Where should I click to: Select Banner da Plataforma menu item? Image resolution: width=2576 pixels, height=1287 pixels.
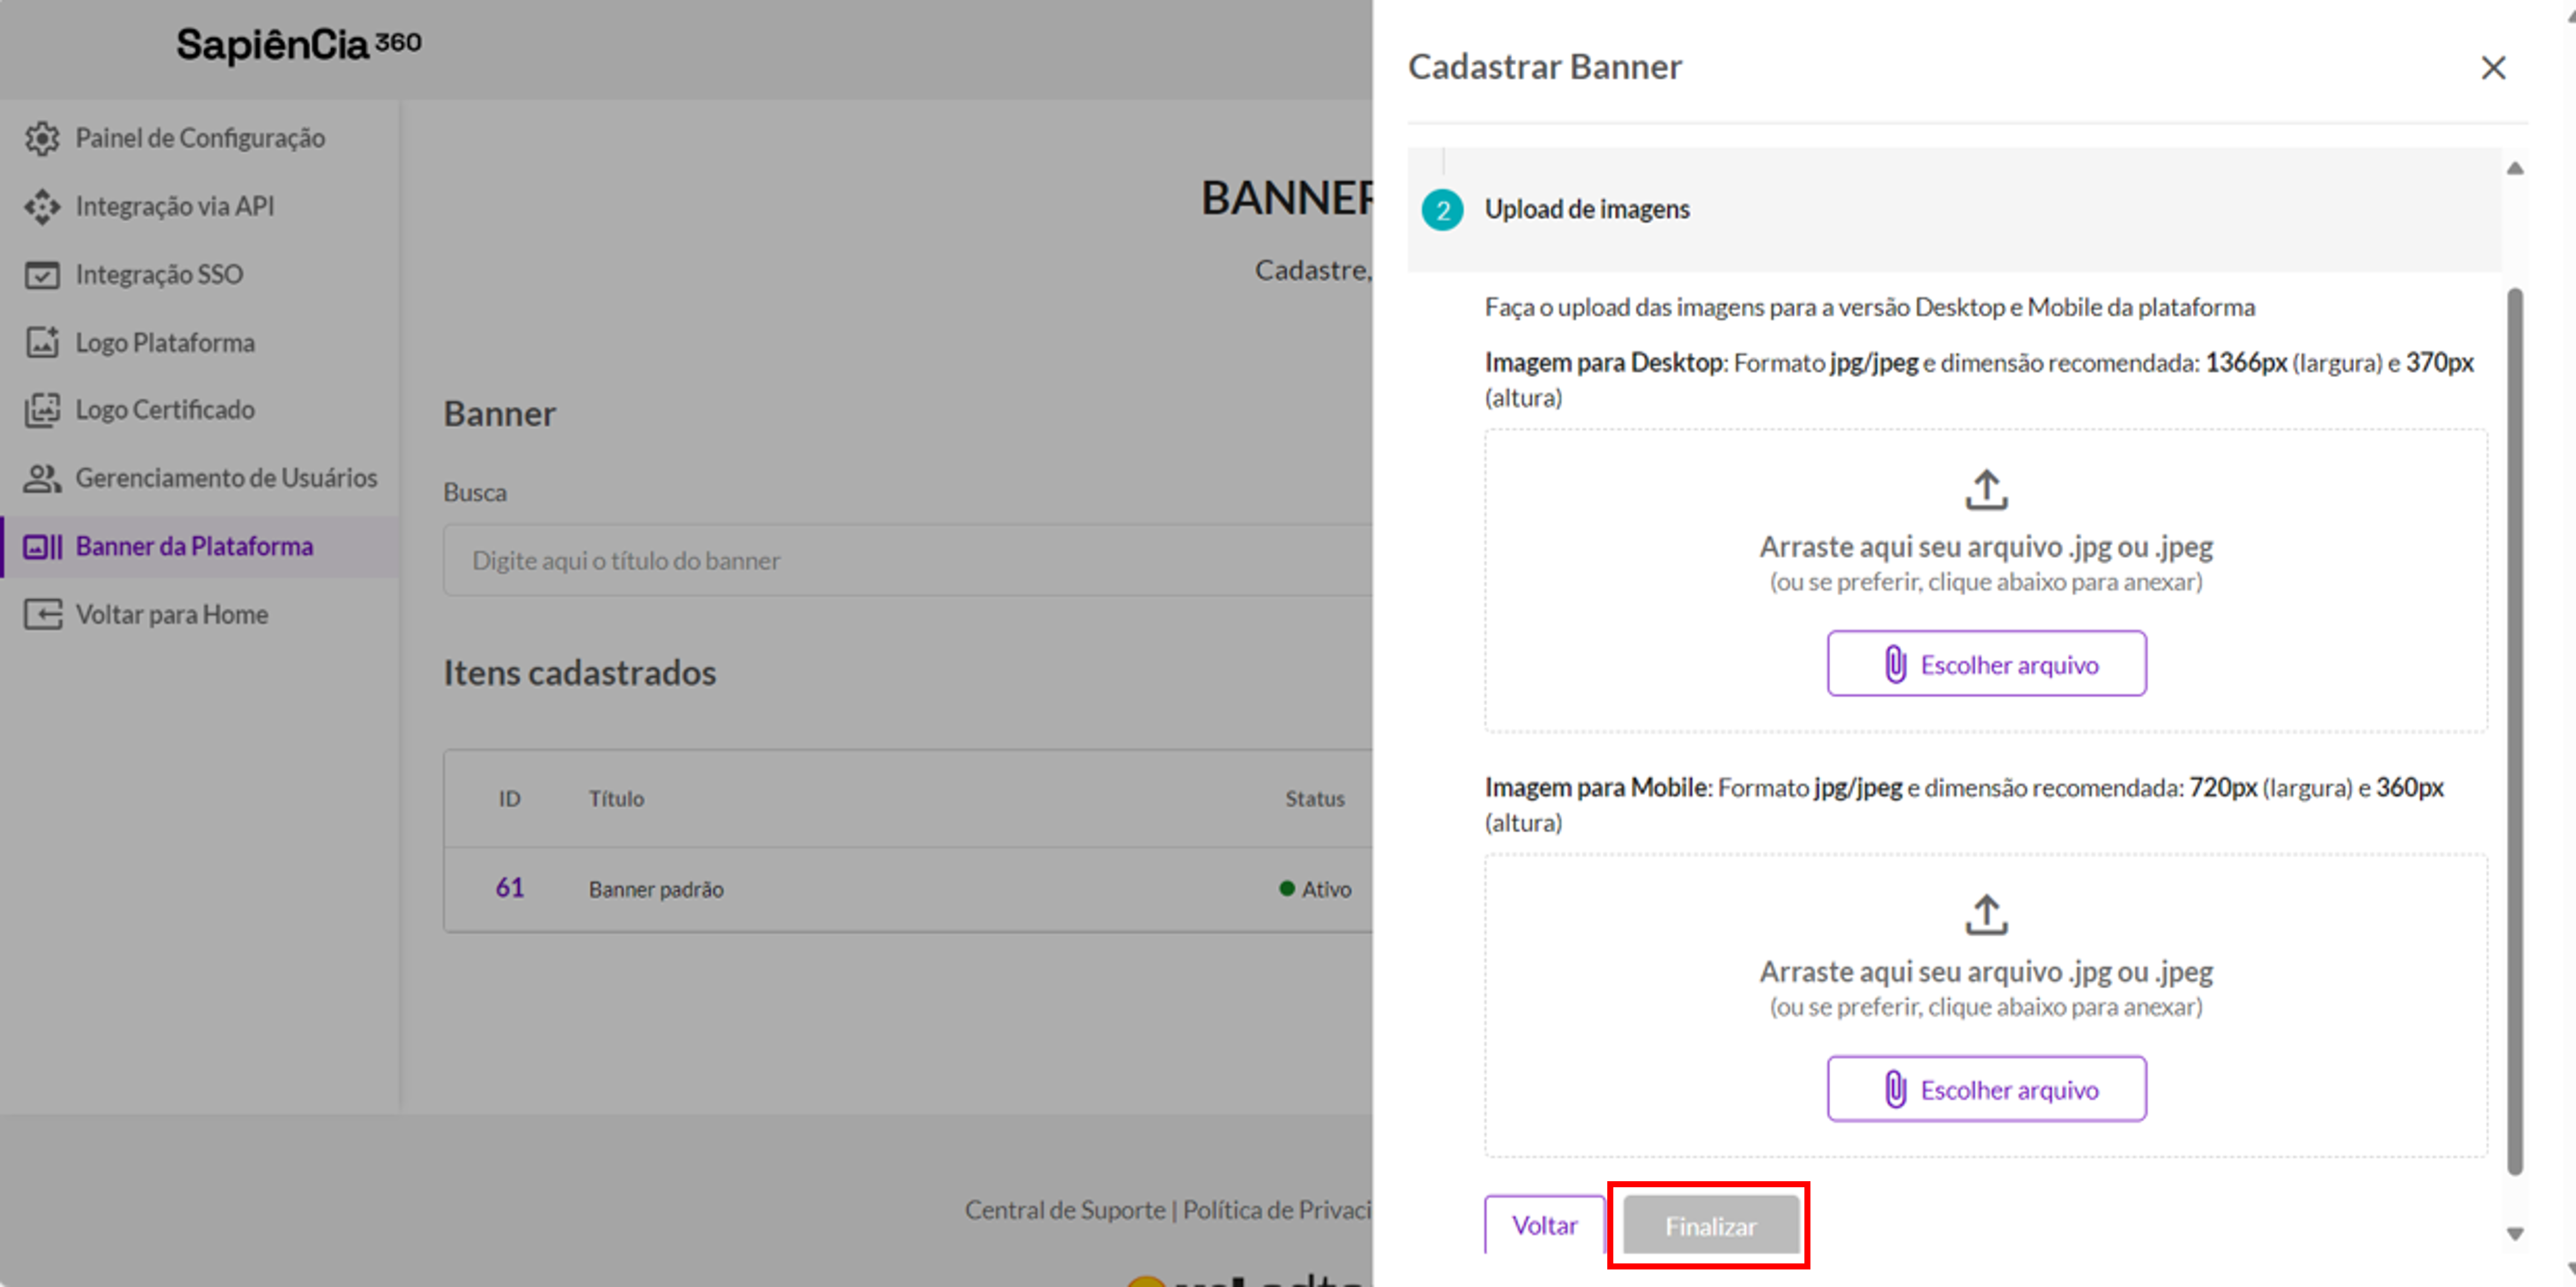coord(200,546)
